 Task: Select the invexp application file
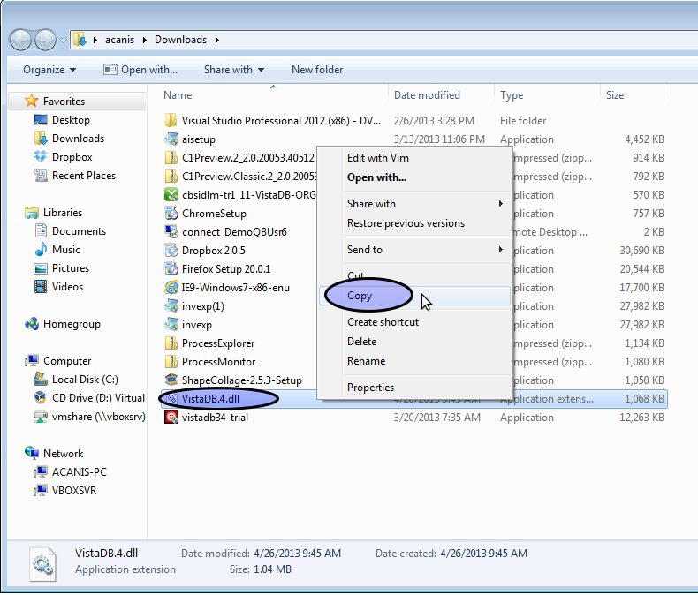[x=197, y=325]
